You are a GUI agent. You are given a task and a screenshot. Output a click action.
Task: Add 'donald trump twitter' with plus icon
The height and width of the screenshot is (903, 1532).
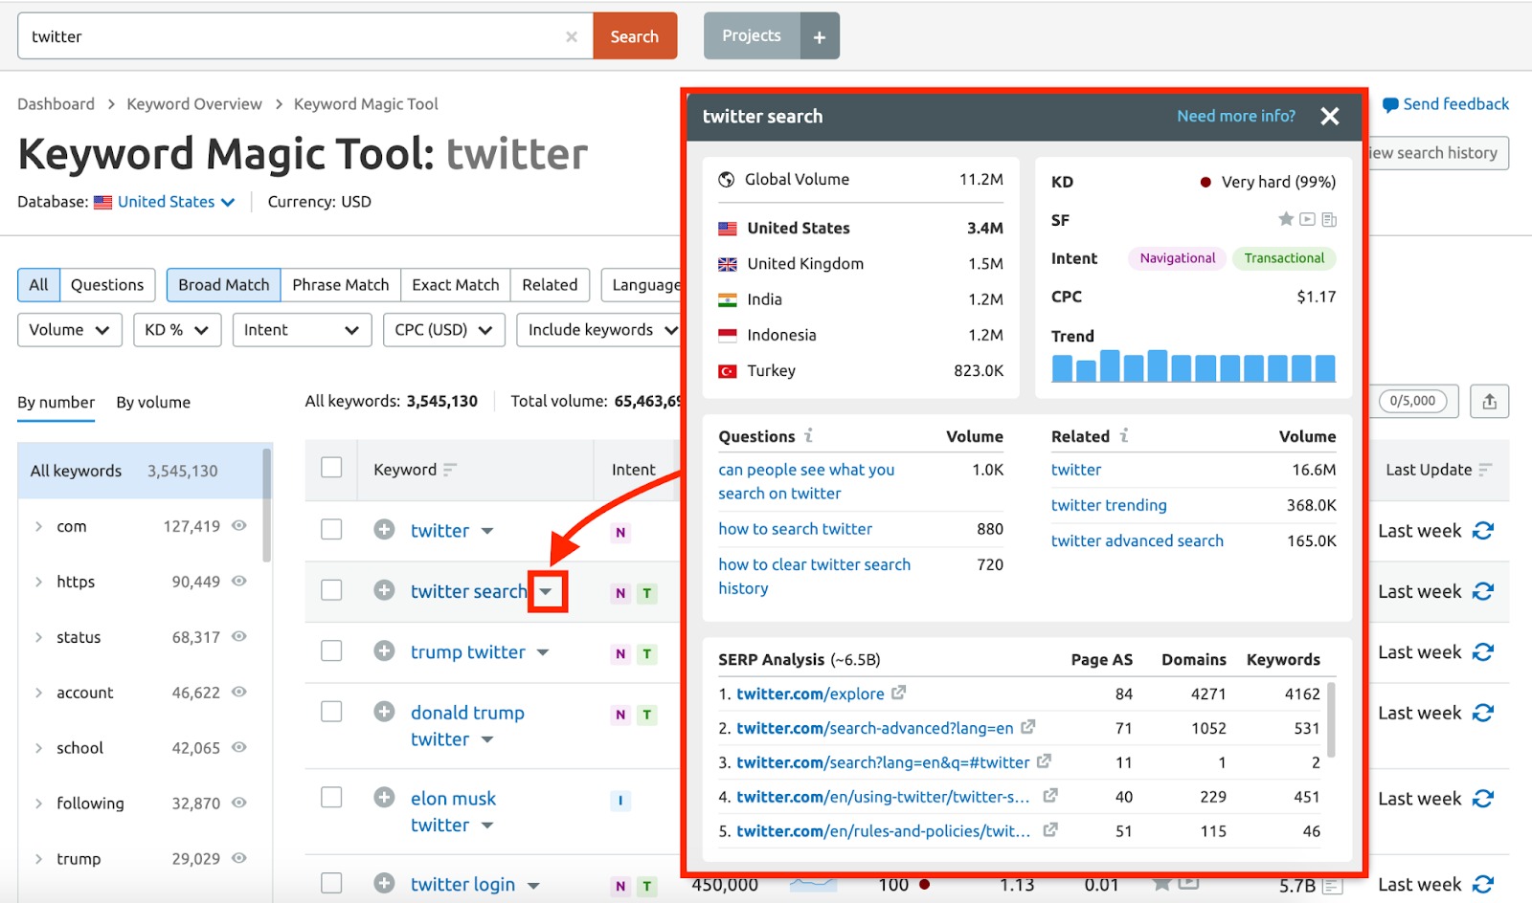384,711
